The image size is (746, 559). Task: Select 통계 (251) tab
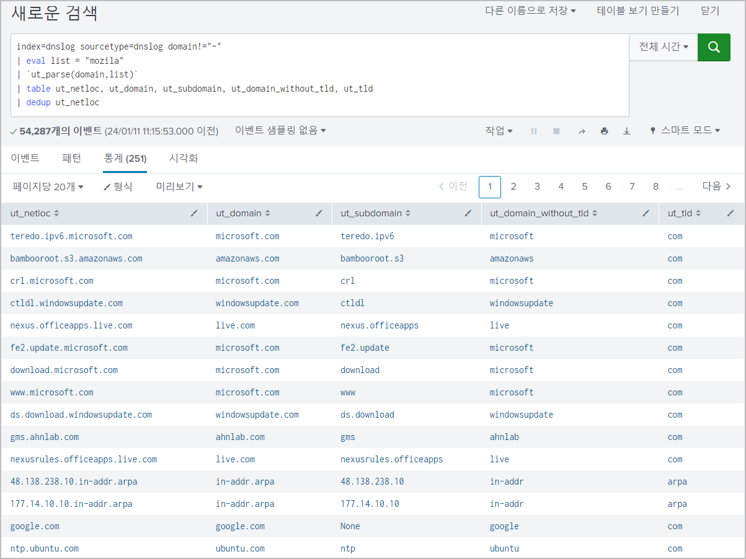[125, 159]
